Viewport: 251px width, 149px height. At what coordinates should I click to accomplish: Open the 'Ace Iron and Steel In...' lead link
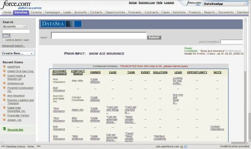click(178, 99)
